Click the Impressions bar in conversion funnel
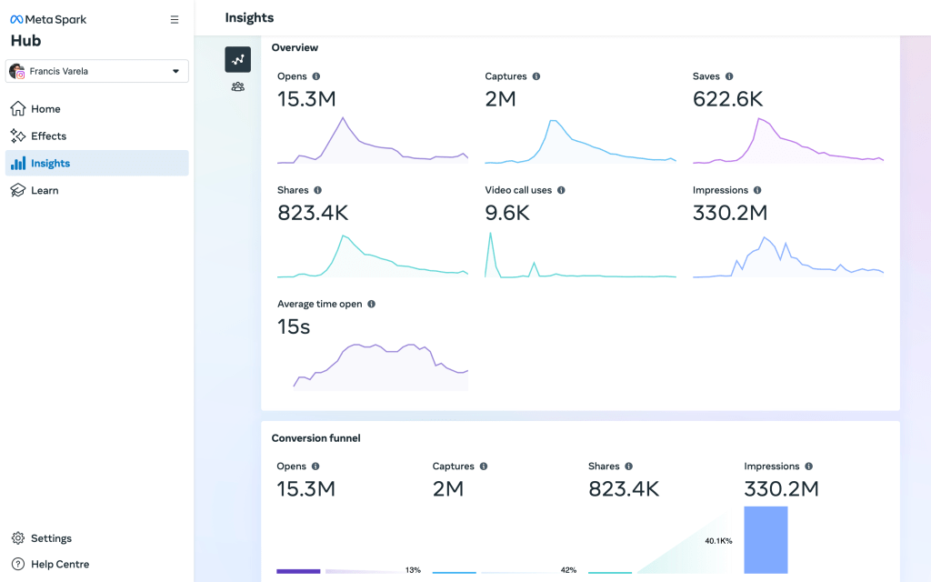This screenshot has height=582, width=931. click(766, 539)
